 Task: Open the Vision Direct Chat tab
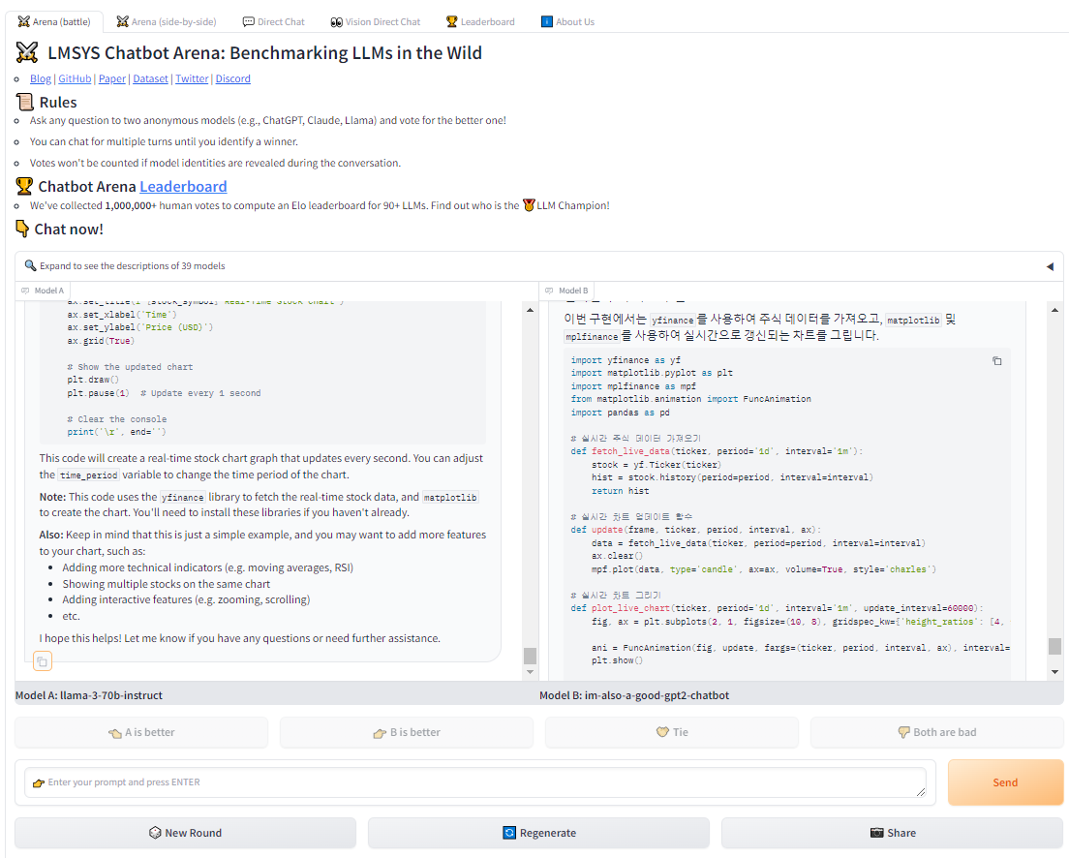pos(375,21)
